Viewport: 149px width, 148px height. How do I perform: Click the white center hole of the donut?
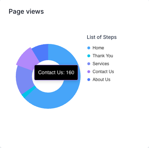[48, 86]
